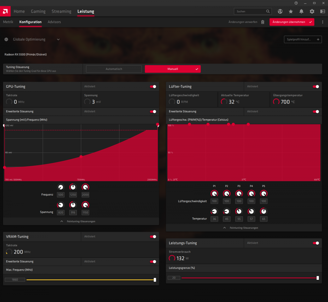
Task: Toggle GPU-Tuning Aktiviert switch
Action: point(153,86)
